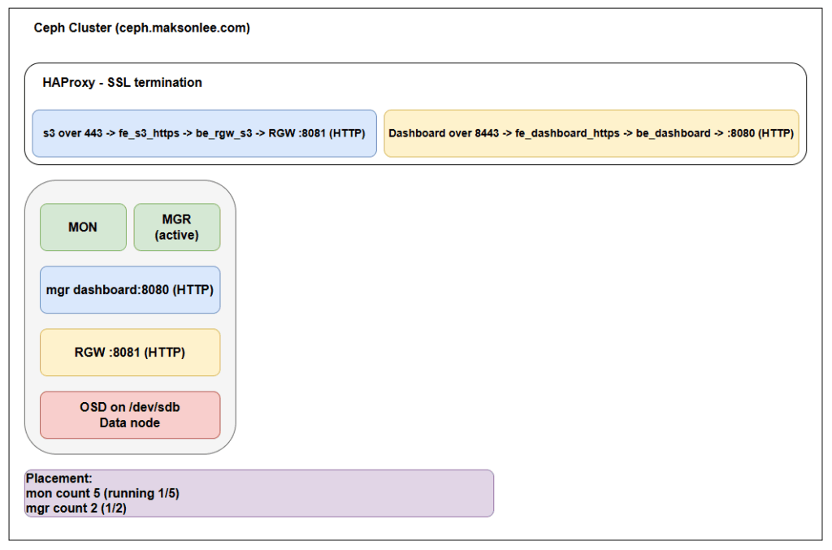Click the HAProxy - SSL termination label

[x=122, y=83]
